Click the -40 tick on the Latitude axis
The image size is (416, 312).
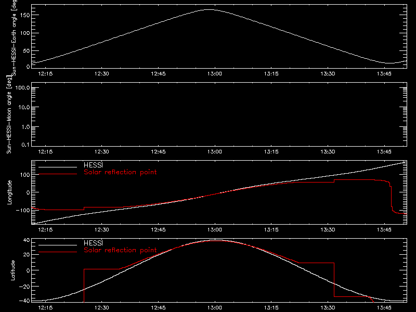(x=24, y=301)
